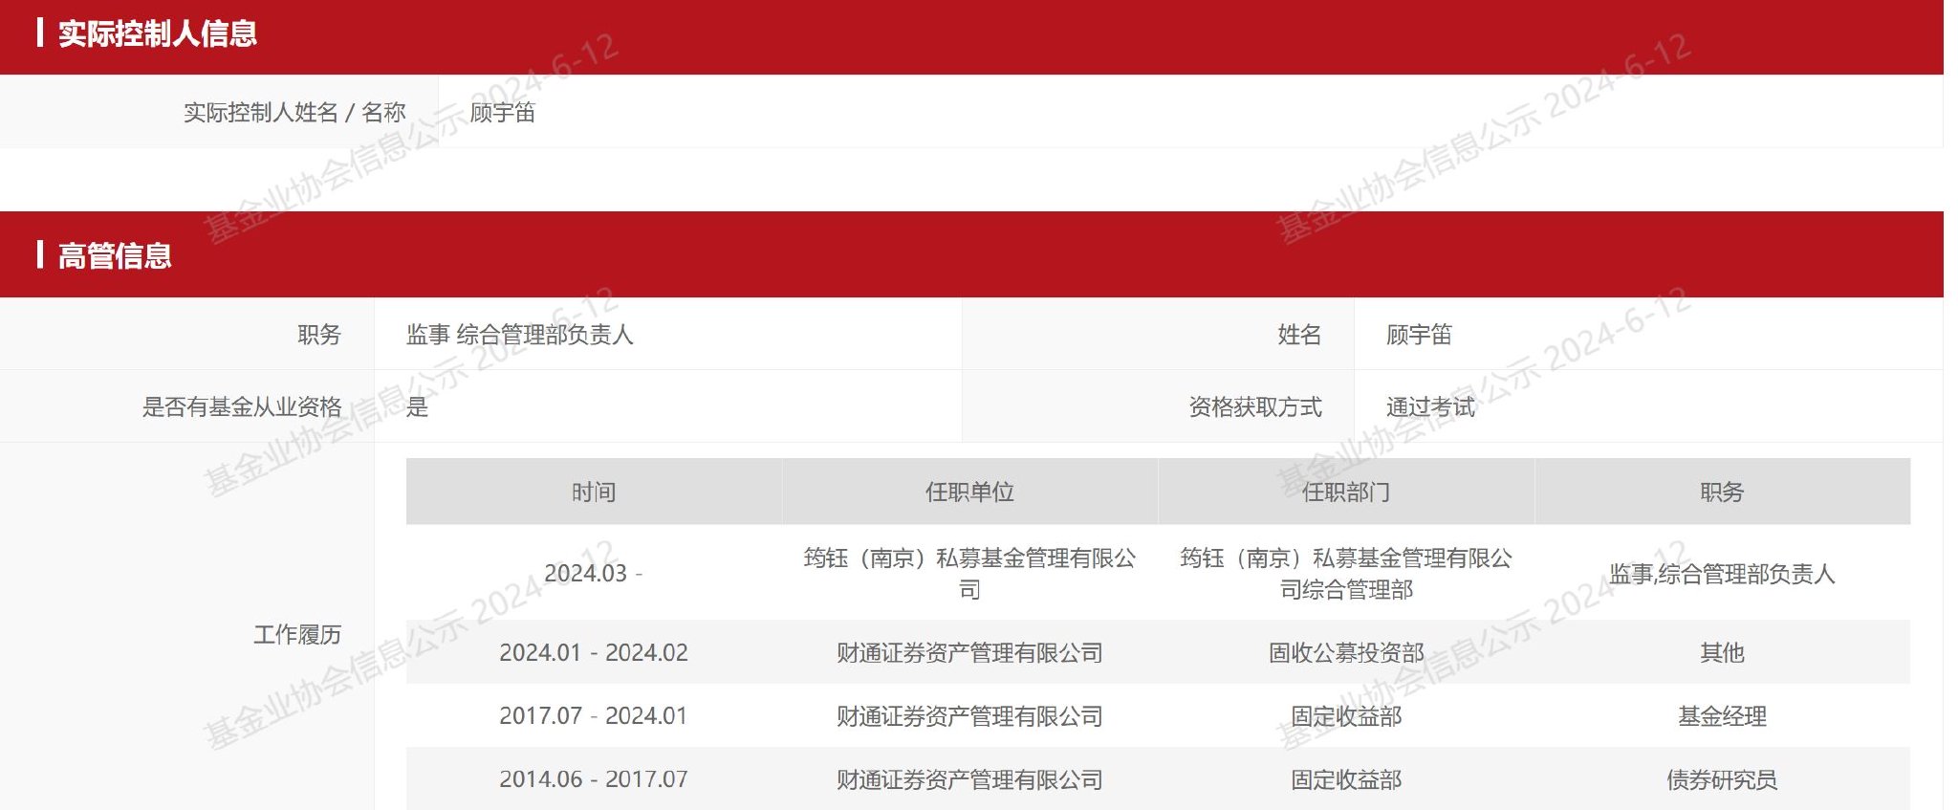The height and width of the screenshot is (810, 1958).
Task: Click the 筠钰（南京）私募基金管理有限公司综合管理部 department cell
Action: point(1346,573)
